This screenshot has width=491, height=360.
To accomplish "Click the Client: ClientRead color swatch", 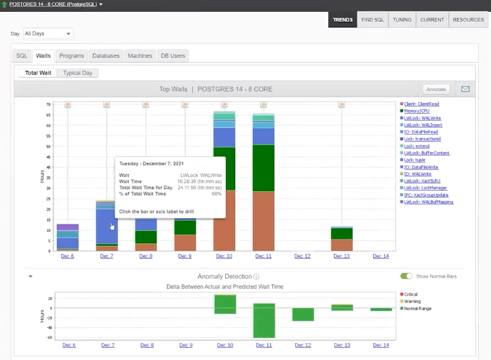I will pos(401,104).
